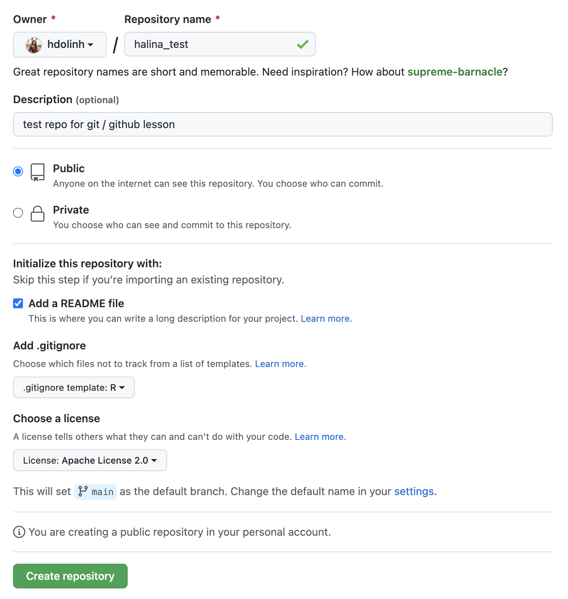568x599 pixels.
Task: Use the supreme-barnacle name suggestion
Action: pyautogui.click(x=455, y=72)
